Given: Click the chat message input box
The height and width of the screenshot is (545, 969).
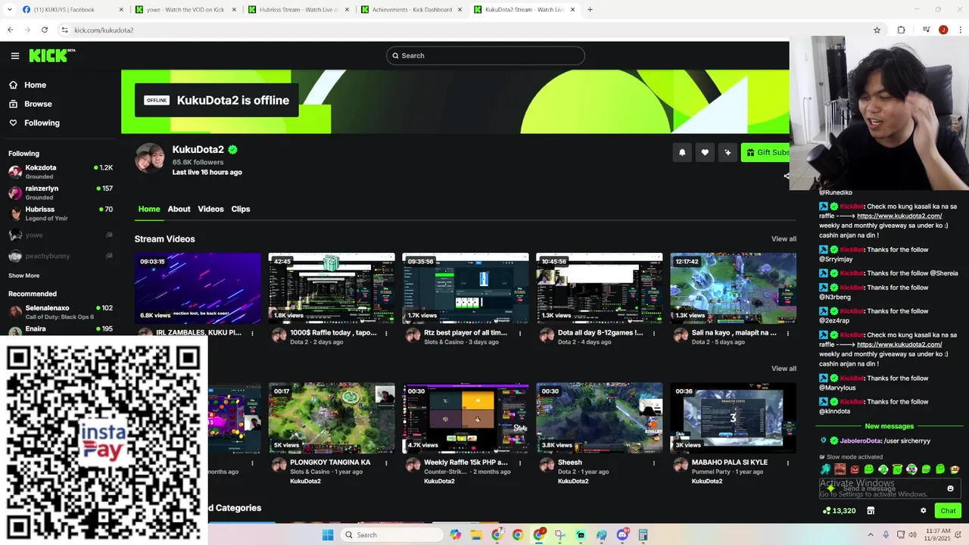Looking at the screenshot, I should point(890,489).
